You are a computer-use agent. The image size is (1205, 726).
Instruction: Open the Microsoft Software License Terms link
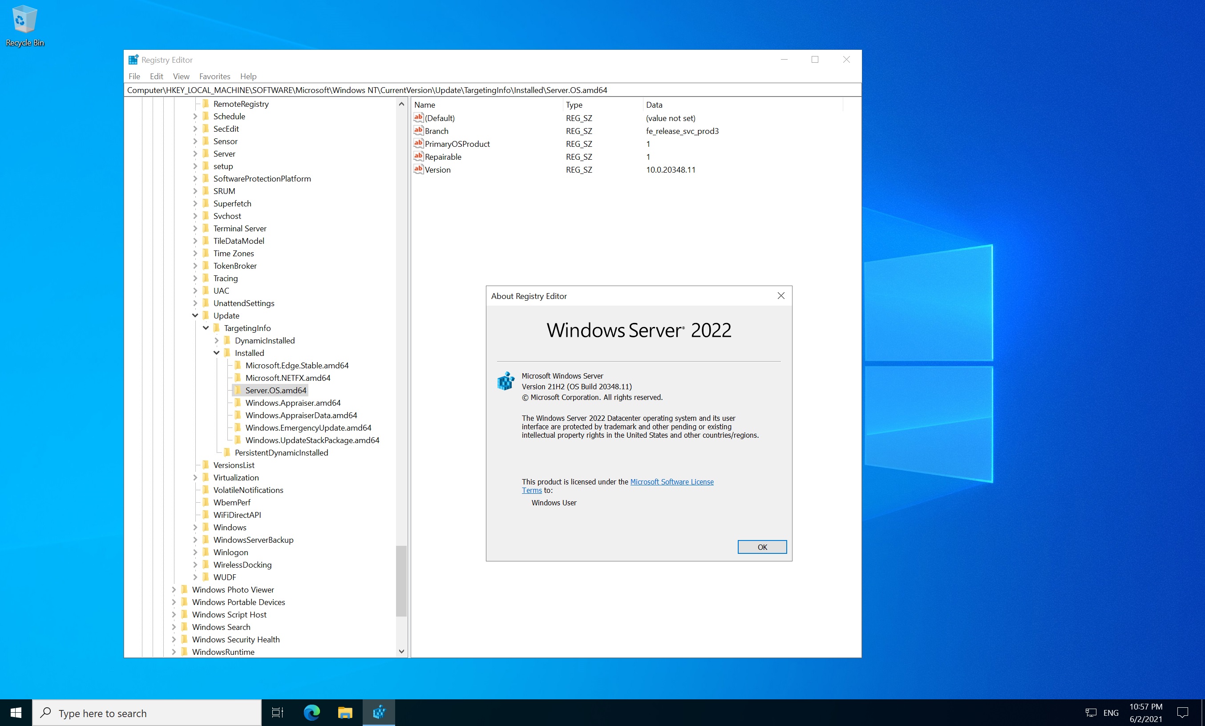click(x=671, y=482)
